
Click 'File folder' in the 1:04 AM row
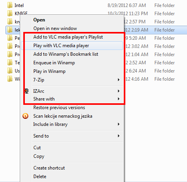(164, 55)
